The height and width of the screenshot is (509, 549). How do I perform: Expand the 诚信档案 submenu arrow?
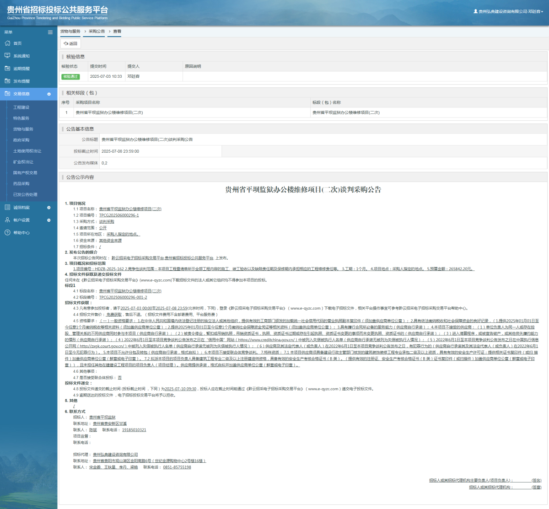(x=49, y=208)
